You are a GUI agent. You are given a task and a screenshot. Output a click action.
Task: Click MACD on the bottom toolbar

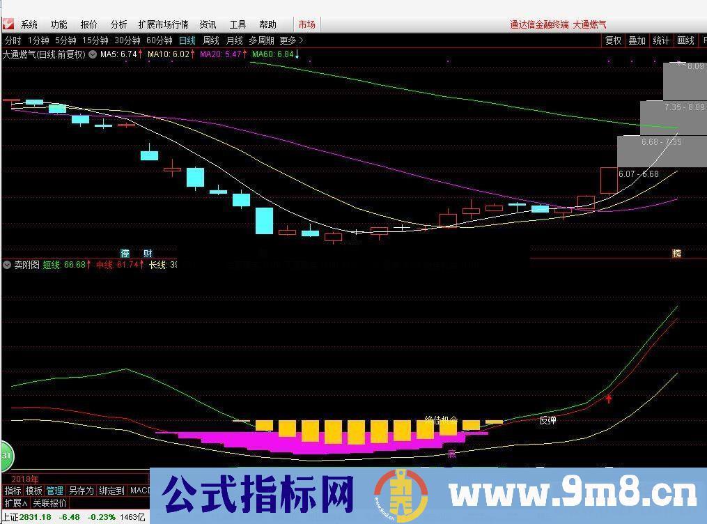[x=141, y=490]
